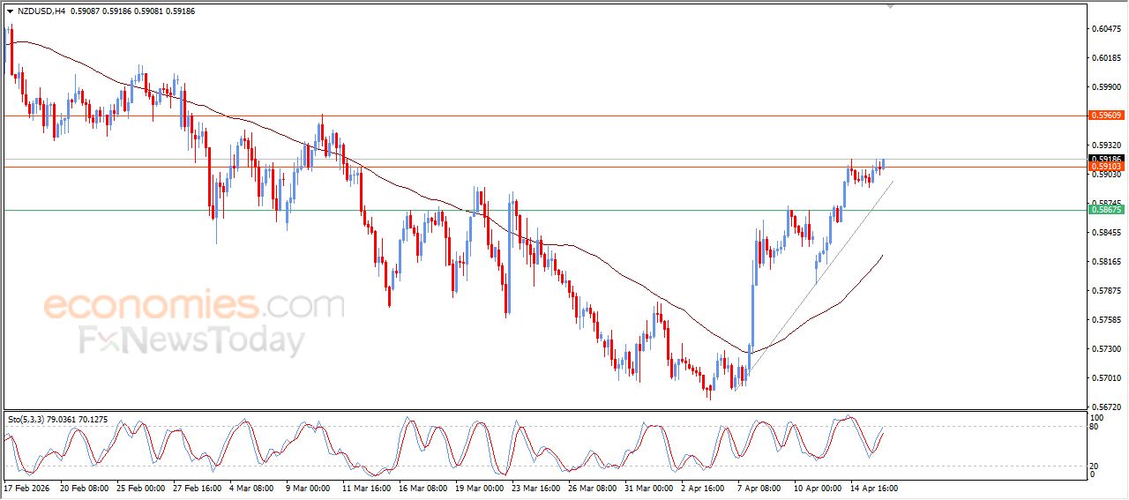Click the economies.com watermark logo
This screenshot has width=1129, height=500.
193,306
